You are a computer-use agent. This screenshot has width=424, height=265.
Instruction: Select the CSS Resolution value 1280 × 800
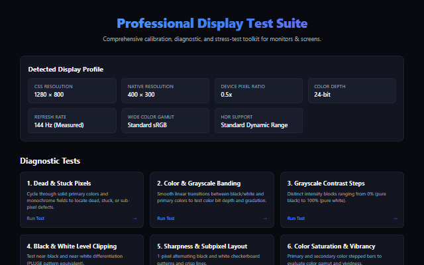[x=49, y=95]
